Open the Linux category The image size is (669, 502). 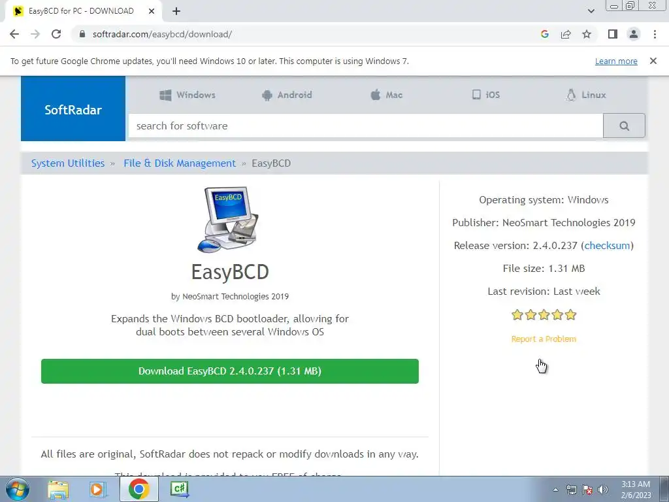click(585, 95)
